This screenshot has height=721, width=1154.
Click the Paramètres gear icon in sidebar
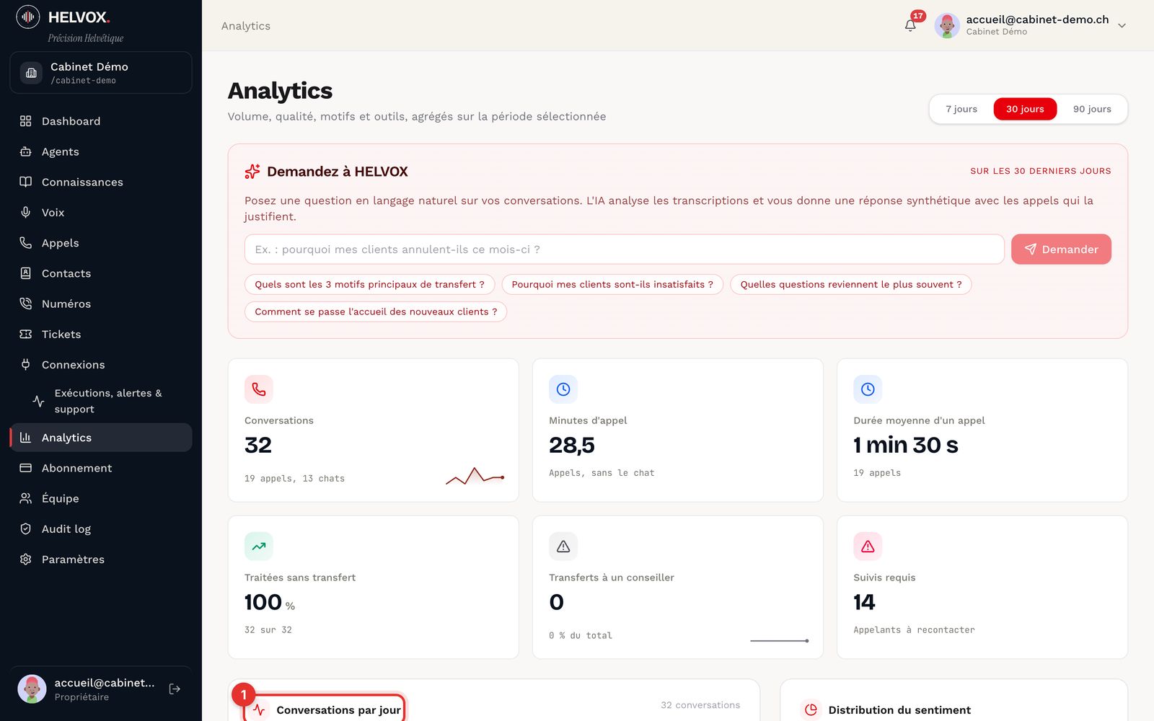(x=26, y=559)
